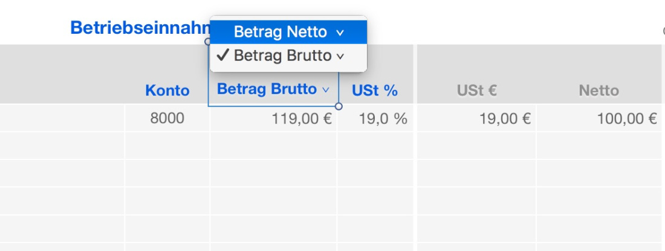
Task: Click the 119,00 € amount cell
Action: pos(274,118)
